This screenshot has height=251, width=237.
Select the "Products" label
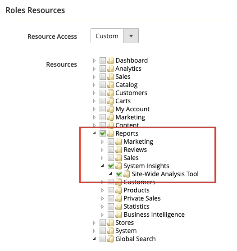(137, 190)
